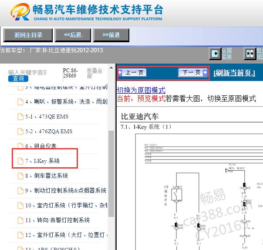Click the PC.86-29869 text

(x=70, y=73)
